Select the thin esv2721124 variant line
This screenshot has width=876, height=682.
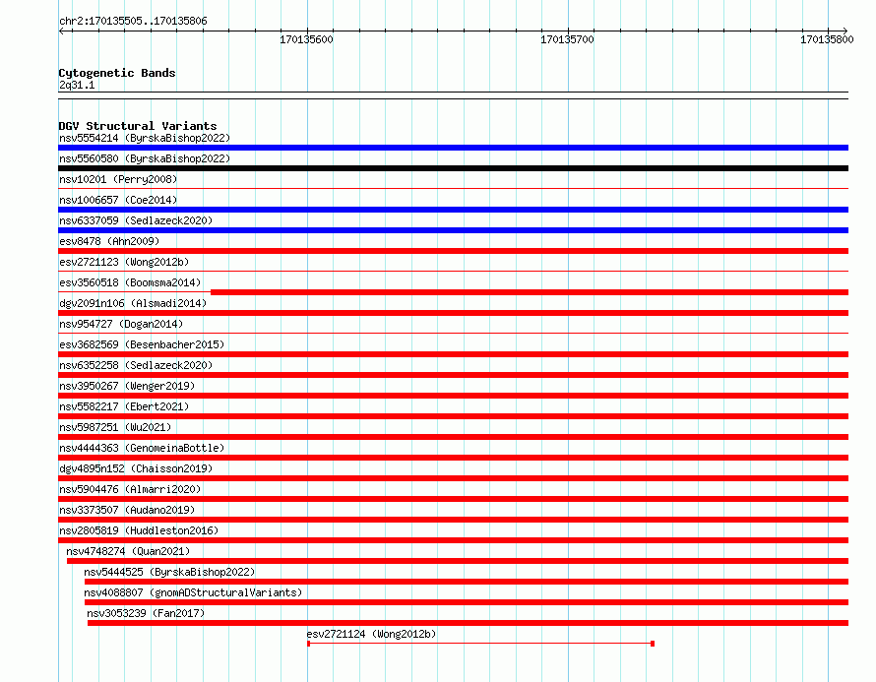point(480,644)
